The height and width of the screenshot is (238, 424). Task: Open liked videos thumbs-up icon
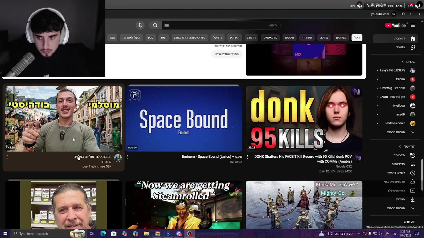[413, 181]
